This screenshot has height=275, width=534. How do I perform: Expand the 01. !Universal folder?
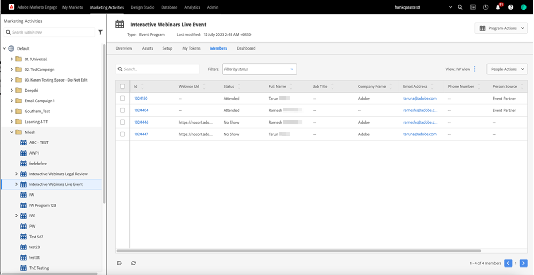click(x=12, y=59)
